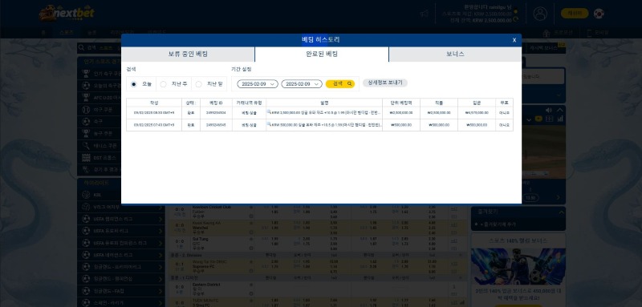Expand the chevron for 잉글랜드 - 챔피언십
This screenshot has width=642, height=307.
pyautogui.click(x=160, y=279)
